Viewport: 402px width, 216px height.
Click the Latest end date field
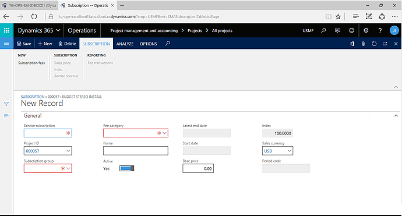(x=207, y=133)
